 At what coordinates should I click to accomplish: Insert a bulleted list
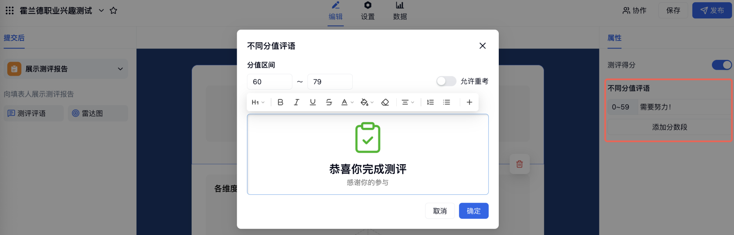(447, 102)
